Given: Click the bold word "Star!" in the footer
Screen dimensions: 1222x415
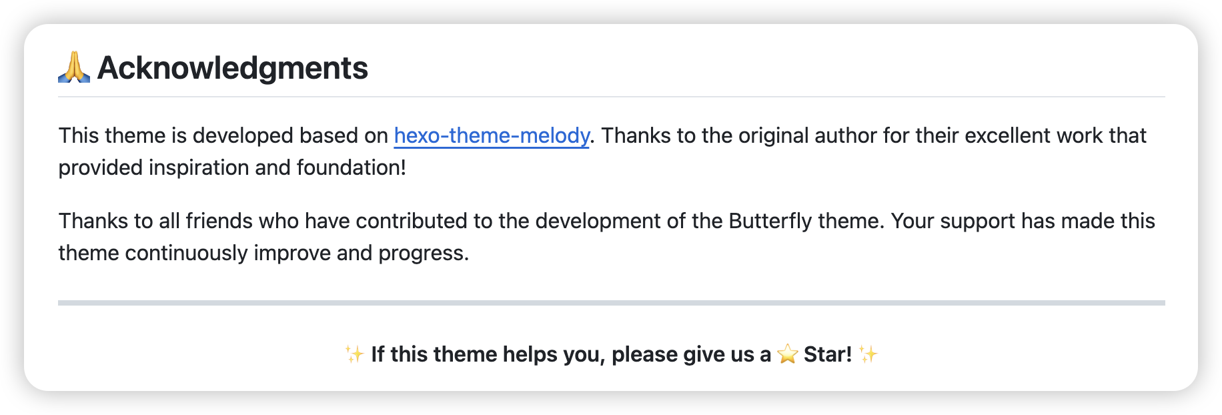Looking at the screenshot, I should click(827, 354).
